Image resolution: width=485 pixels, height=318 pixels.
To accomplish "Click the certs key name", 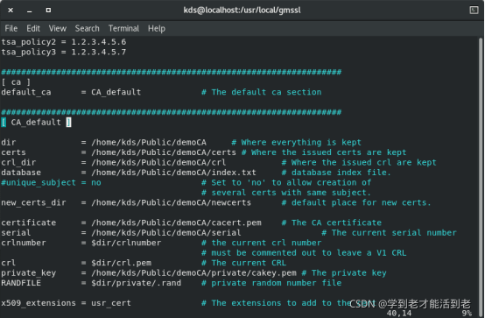I will pyautogui.click(x=14, y=152).
